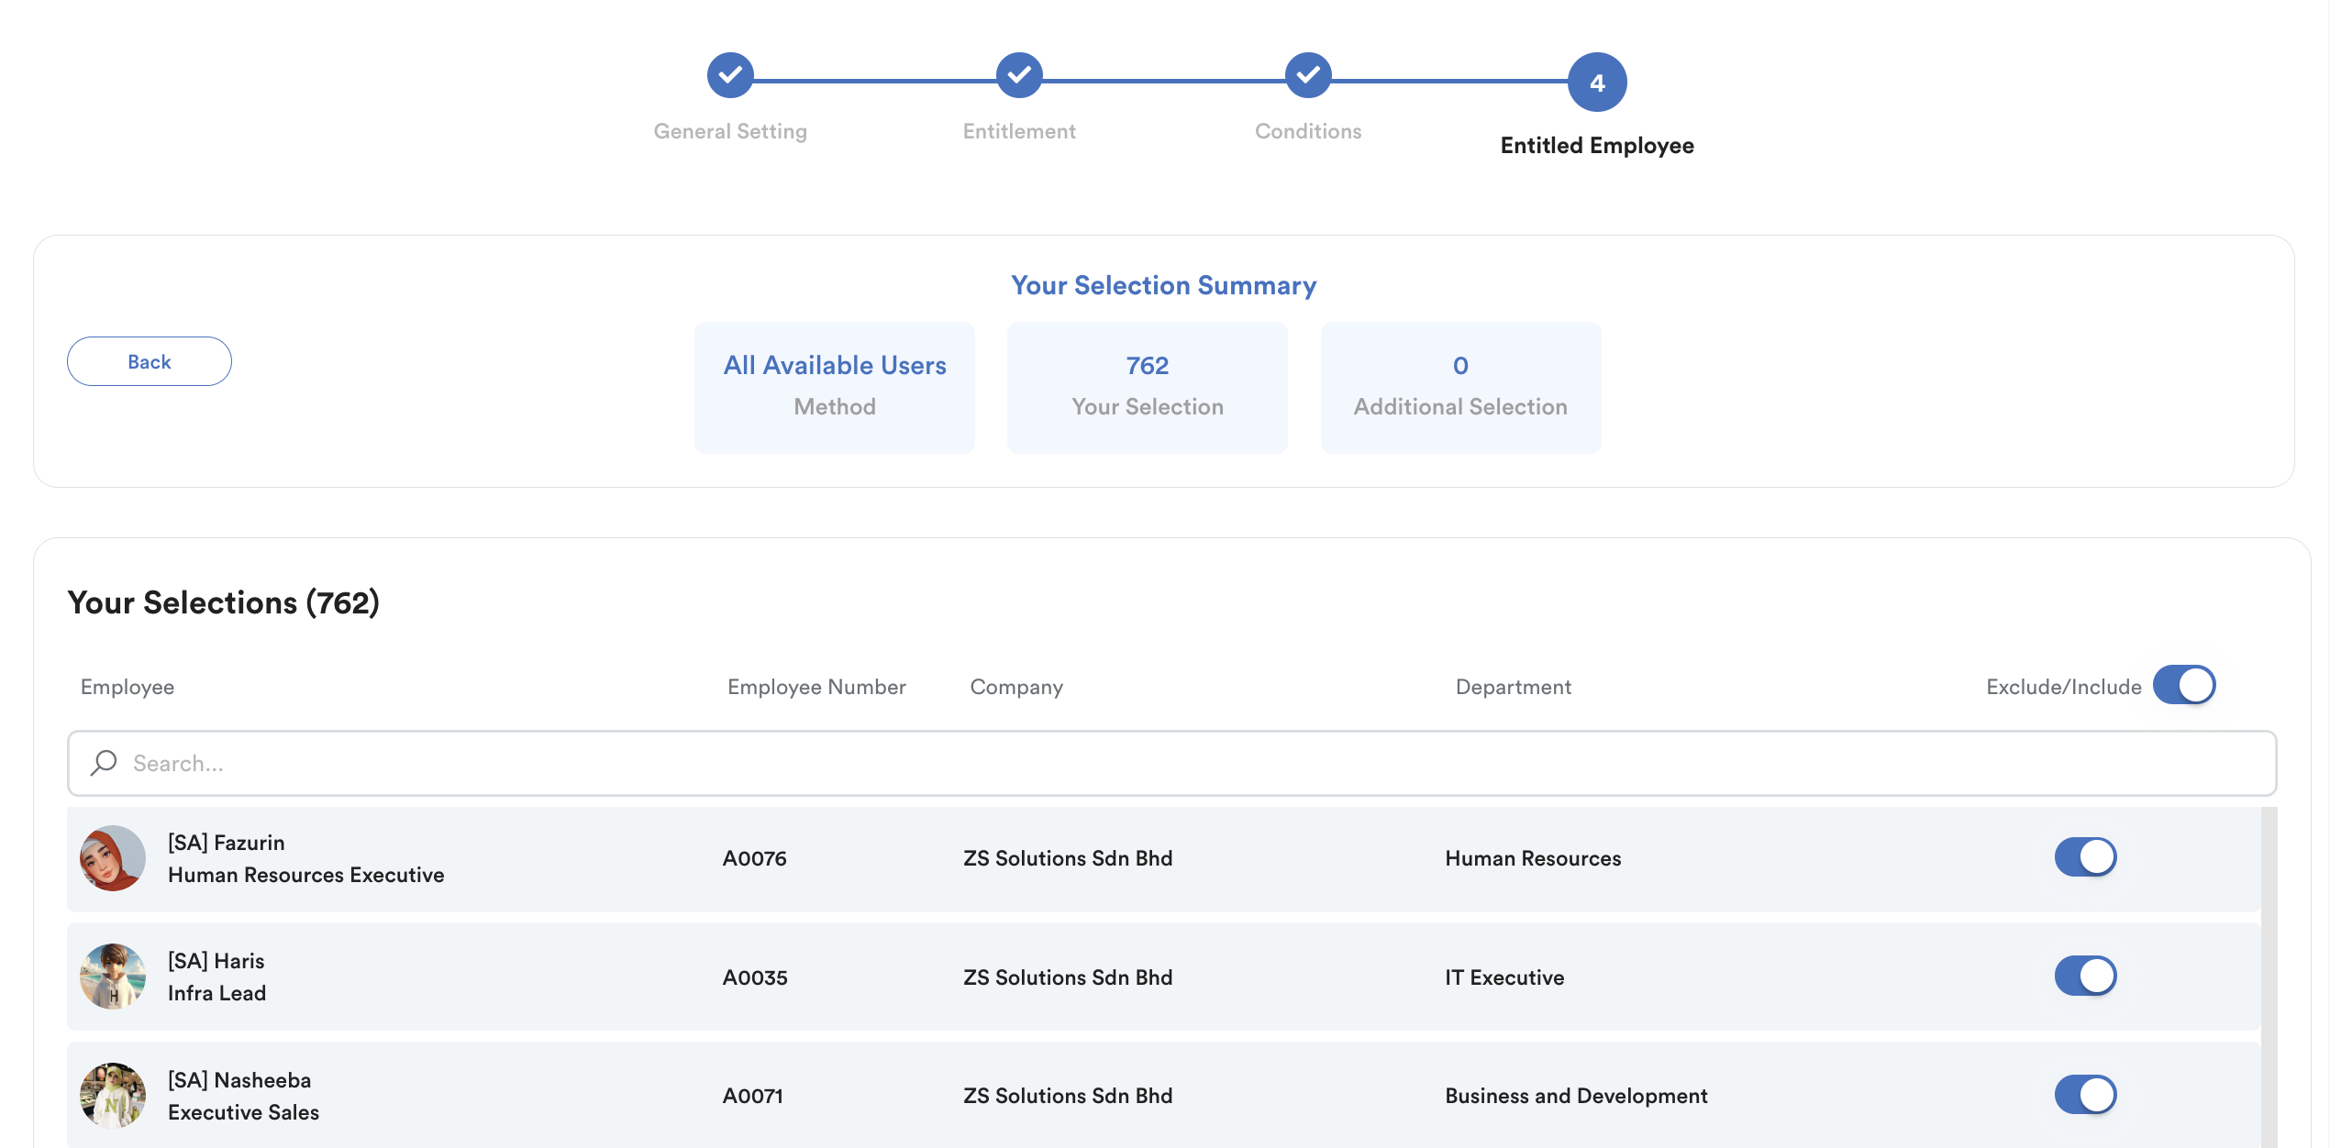Screen dimensions: 2330x1148
Task: Click the General Setting step checkmark
Action: tap(730, 75)
